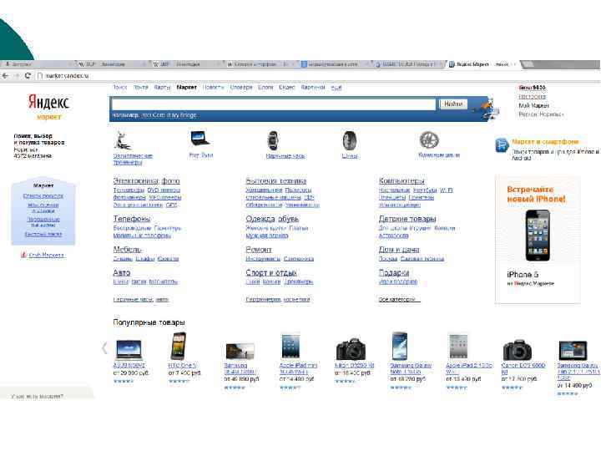This screenshot has height=451, width=601.
Task: Click the Клуб Маркета icon in sidebar
Action: pyautogui.click(x=23, y=255)
